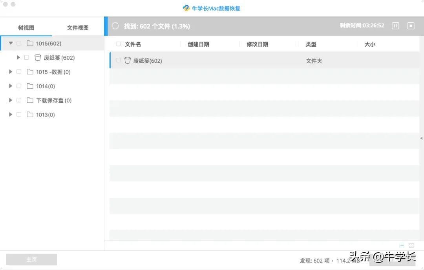424x270 pixels.
Task: Switch to the 文件视图 tab
Action: point(77,27)
